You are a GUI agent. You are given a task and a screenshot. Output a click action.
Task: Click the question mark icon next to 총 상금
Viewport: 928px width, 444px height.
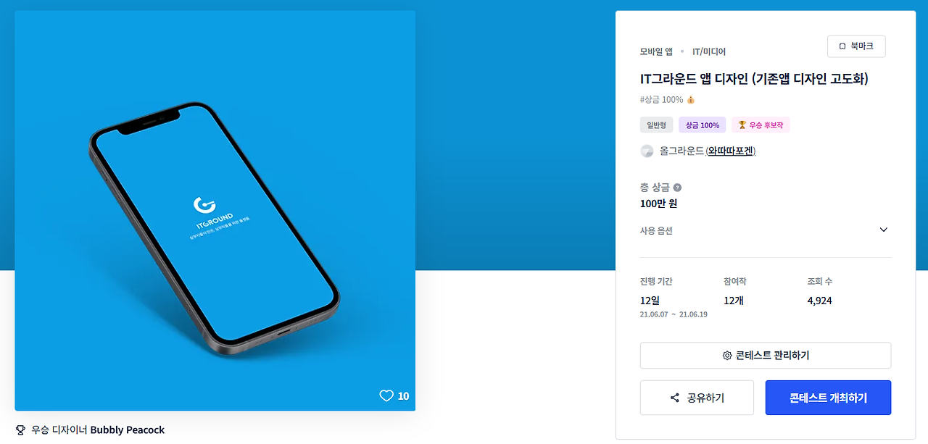[x=677, y=187]
